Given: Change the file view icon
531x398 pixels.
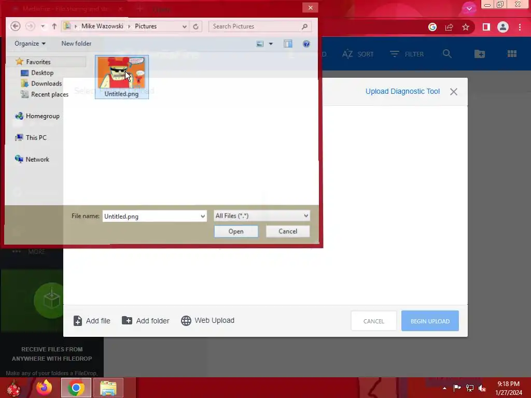Looking at the screenshot, I should click(x=260, y=44).
